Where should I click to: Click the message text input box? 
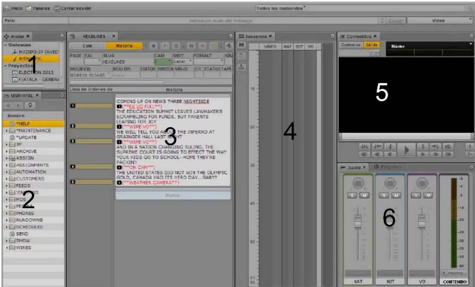[223, 21]
